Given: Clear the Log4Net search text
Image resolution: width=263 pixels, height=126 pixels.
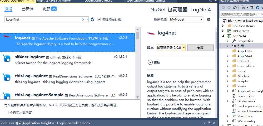Looking at the screenshot, I should 83,20.
